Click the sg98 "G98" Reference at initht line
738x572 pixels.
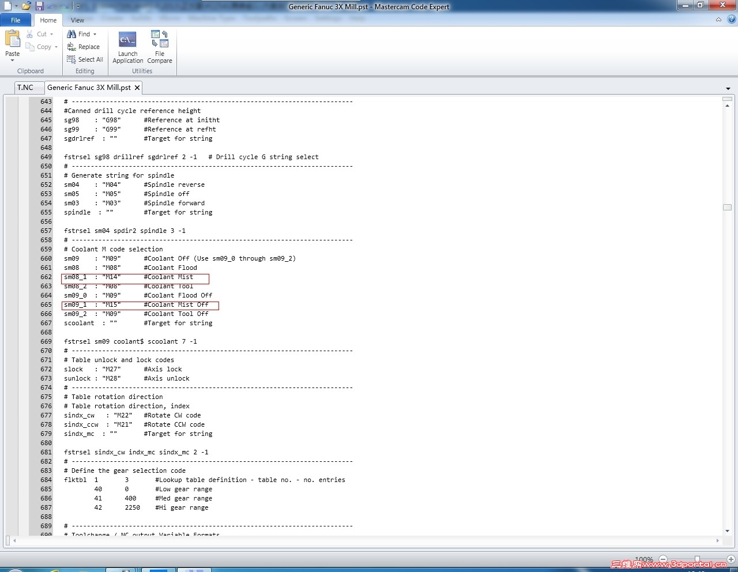142,120
